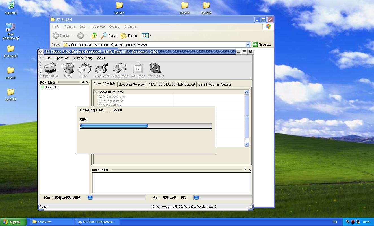Select the ezc319 desktop folder
Viewport: 374px width, 226px height.
[10, 70]
